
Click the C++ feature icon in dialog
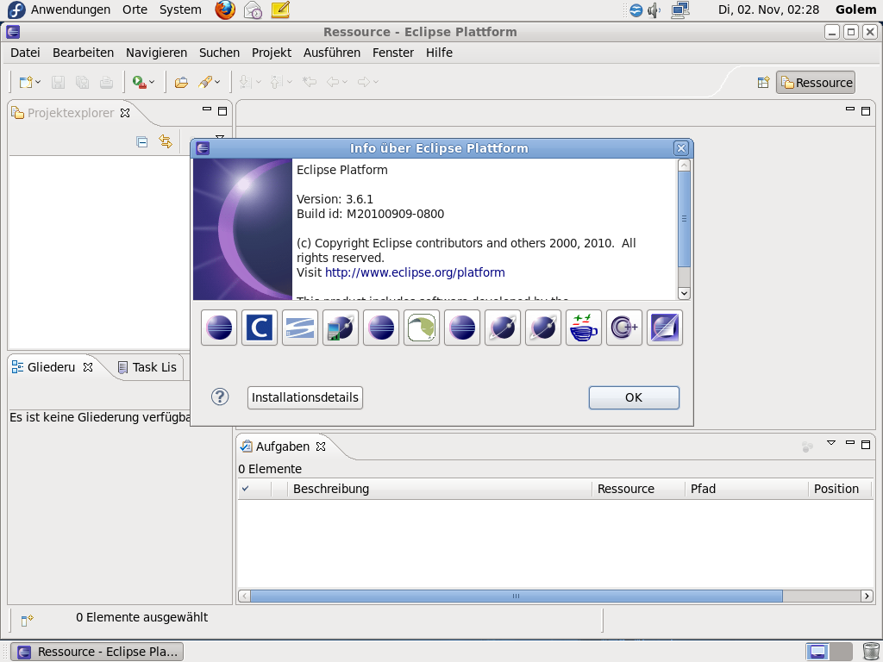click(624, 328)
